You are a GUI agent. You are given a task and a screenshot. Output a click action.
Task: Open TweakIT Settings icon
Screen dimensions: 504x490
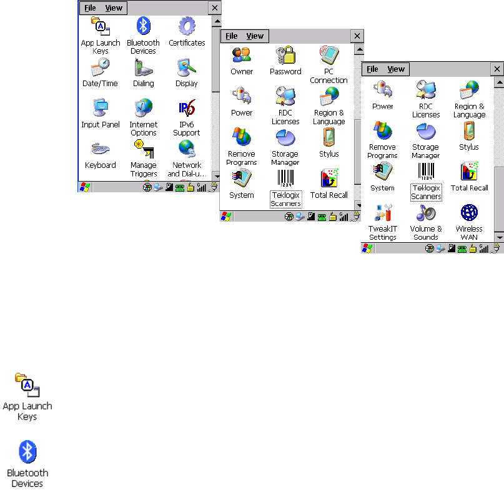pos(382,222)
